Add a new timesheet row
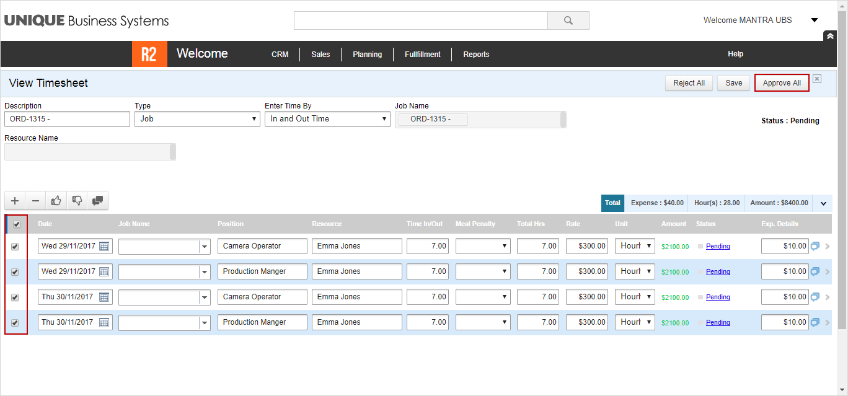Screen dimensions: 848x396 [x=14, y=200]
